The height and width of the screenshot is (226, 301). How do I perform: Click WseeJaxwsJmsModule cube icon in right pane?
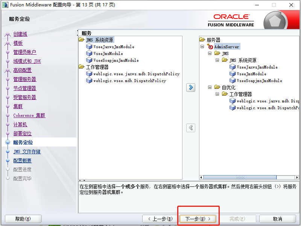pos(233,67)
